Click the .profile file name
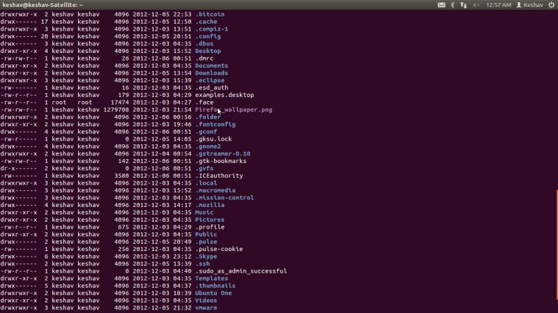The height and width of the screenshot is (313, 558). click(x=210, y=227)
